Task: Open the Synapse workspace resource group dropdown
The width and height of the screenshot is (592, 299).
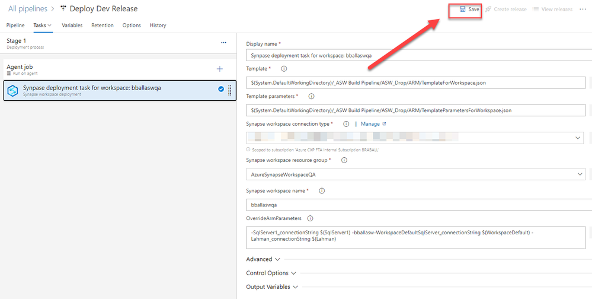Action: pyautogui.click(x=580, y=174)
